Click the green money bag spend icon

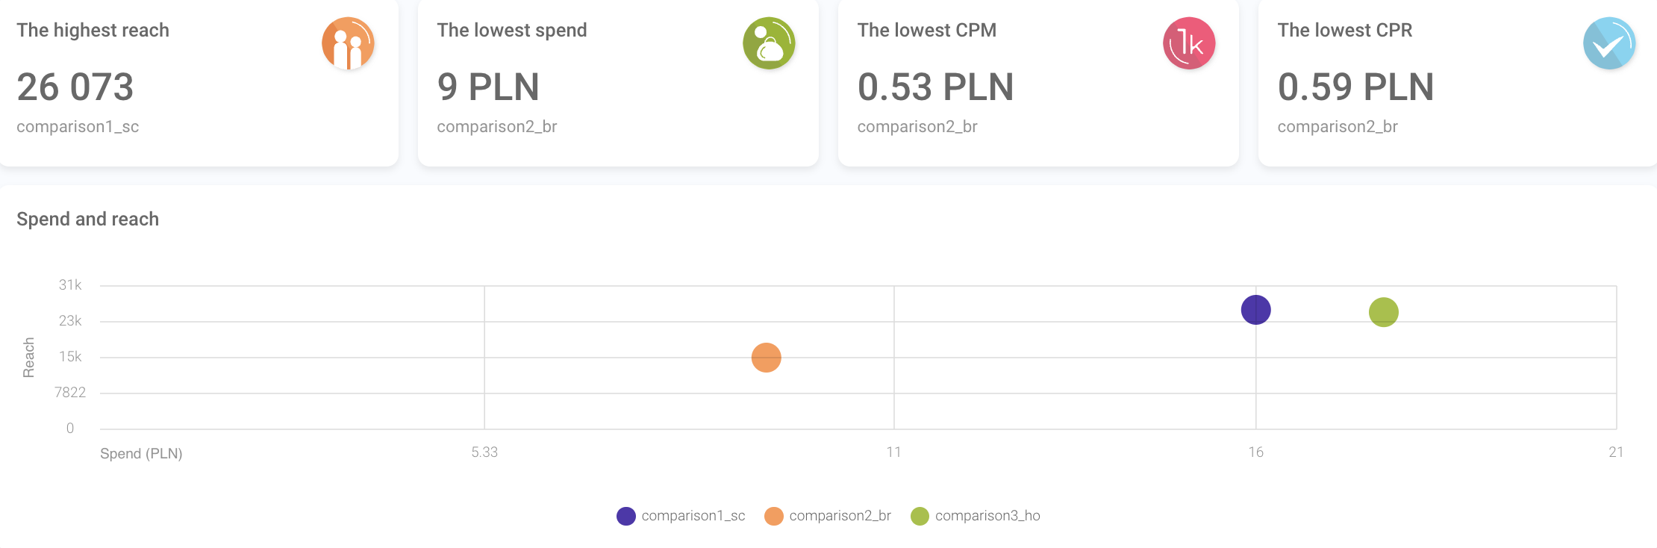(x=769, y=43)
